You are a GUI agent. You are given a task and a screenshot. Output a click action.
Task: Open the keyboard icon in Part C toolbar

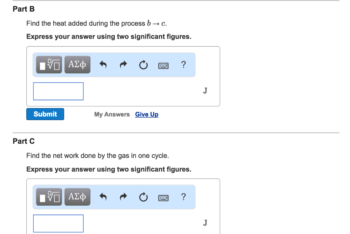(163, 197)
